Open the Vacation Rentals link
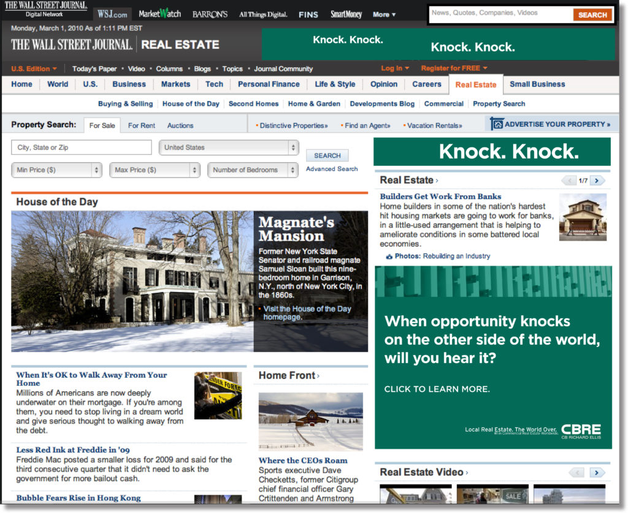 (x=435, y=125)
